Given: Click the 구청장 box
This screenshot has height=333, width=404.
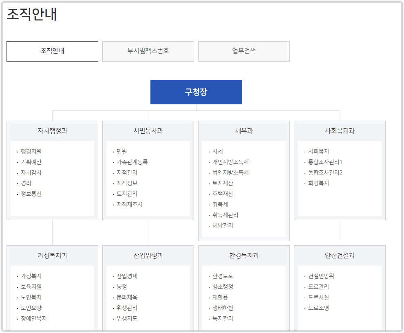Looking at the screenshot, I should point(196,92).
